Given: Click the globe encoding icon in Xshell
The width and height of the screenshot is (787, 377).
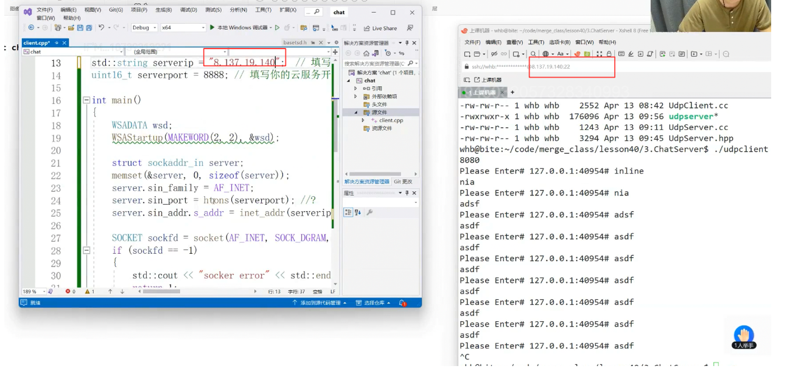Looking at the screenshot, I should (546, 54).
